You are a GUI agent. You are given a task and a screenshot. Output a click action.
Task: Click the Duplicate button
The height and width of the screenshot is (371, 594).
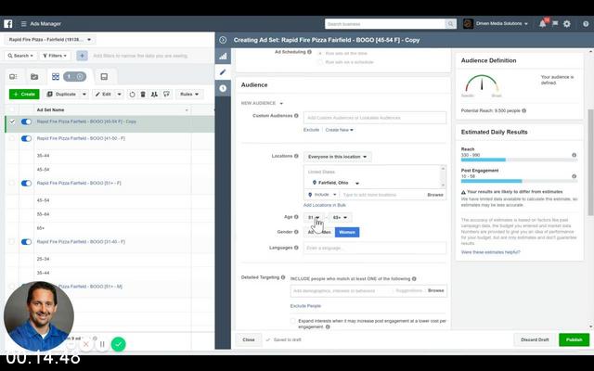tap(61, 95)
